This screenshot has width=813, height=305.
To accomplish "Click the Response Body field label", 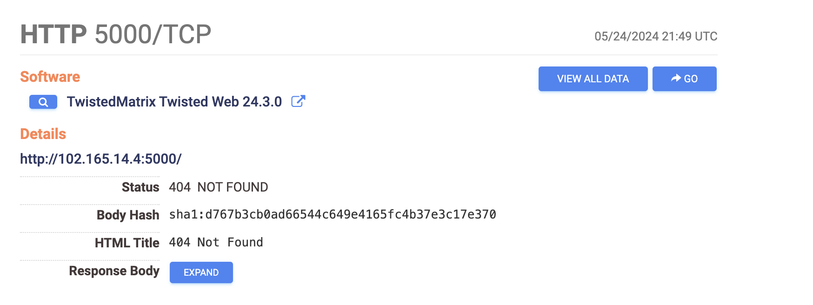I will click(114, 271).
